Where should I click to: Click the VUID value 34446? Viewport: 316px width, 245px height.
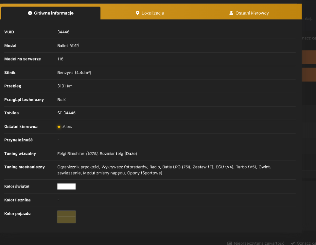63,32
